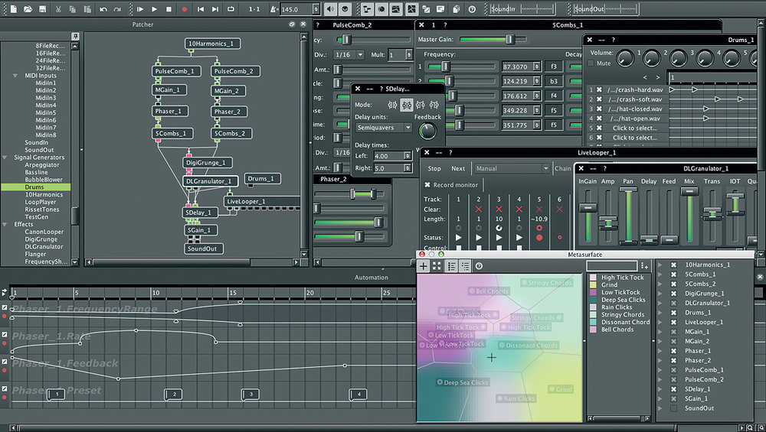Toggle SoundOut checkbox in Metasurface list
Screen dimensions: 766x432
click(x=673, y=408)
